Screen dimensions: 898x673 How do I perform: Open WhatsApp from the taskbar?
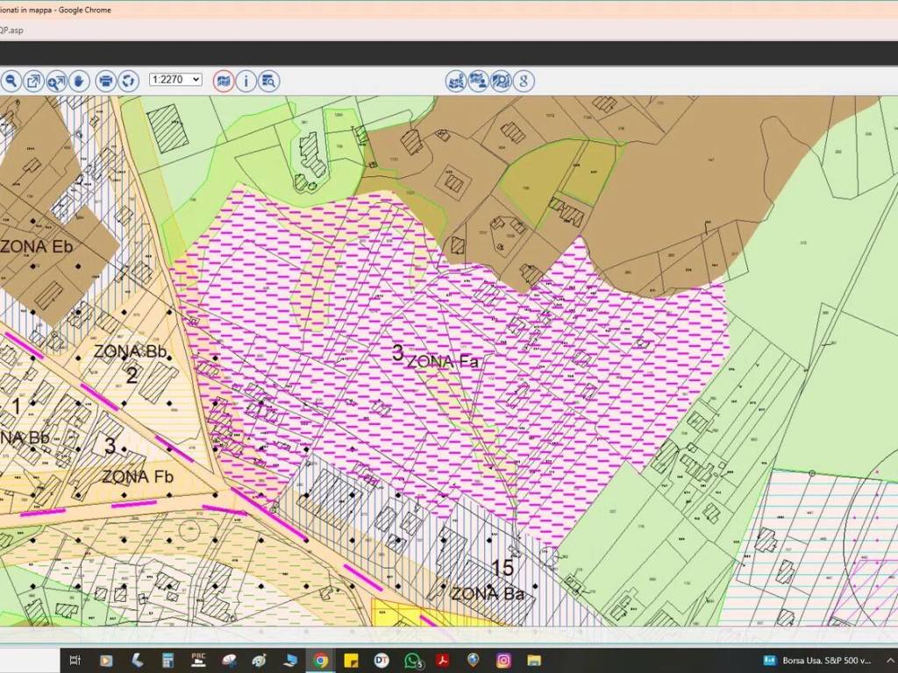412,660
